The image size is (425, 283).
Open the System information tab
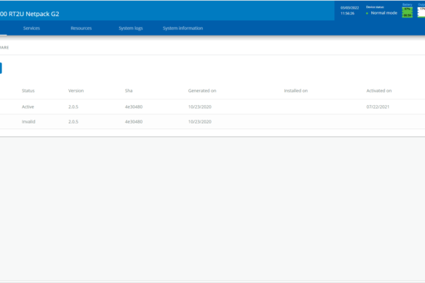pos(182,28)
